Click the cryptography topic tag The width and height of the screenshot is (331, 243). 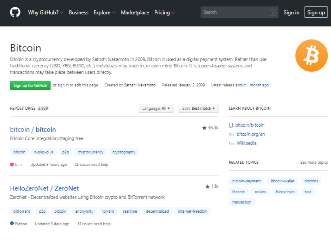tap(124, 152)
